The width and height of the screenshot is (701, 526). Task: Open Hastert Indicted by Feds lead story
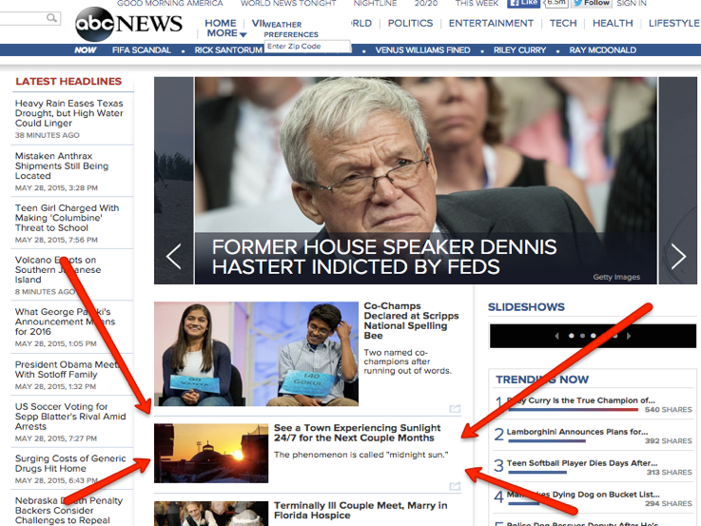[384, 257]
